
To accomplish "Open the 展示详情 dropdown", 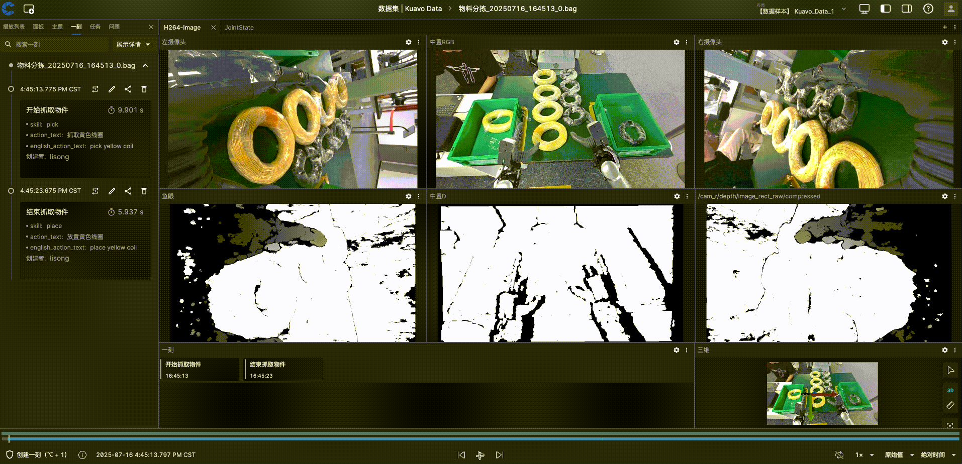I will (x=133, y=45).
